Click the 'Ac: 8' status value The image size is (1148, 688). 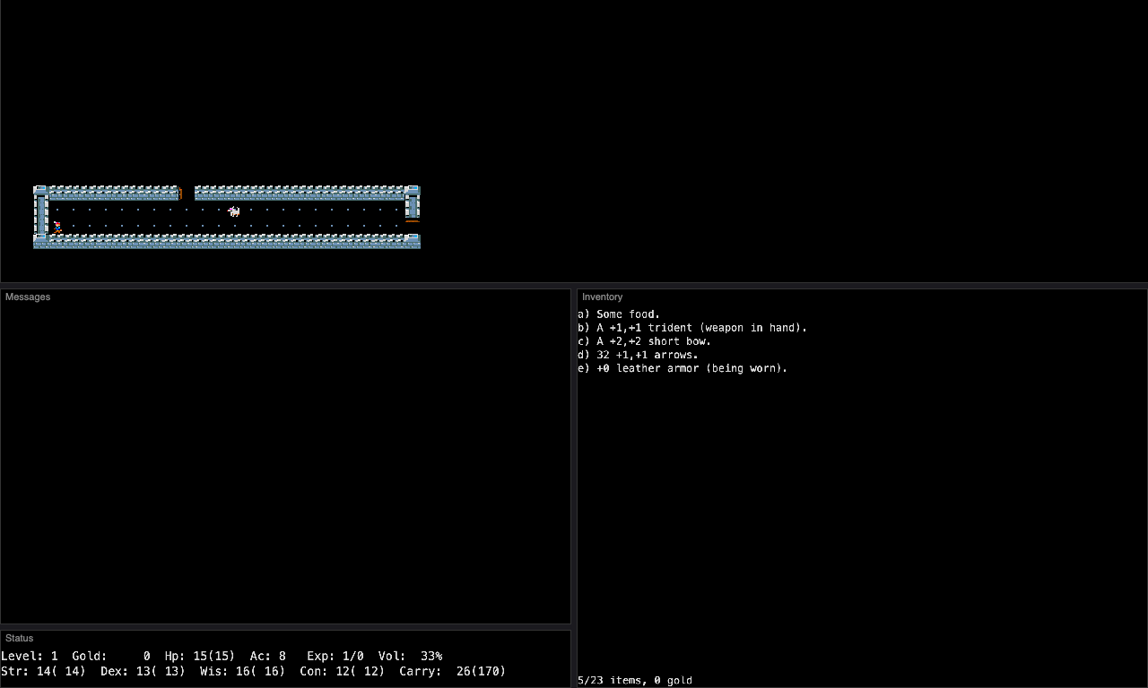coord(268,656)
